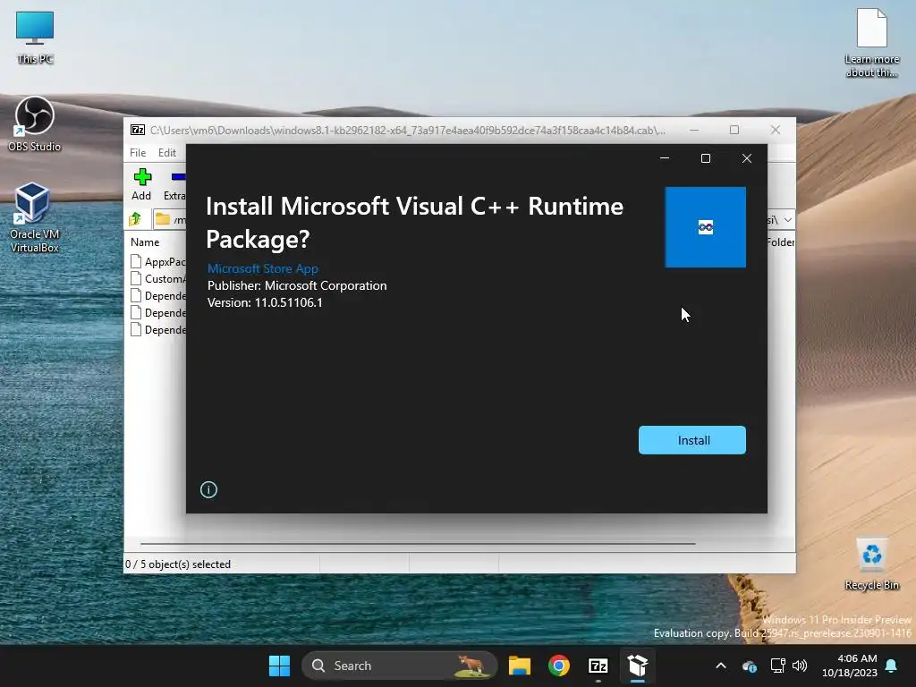
Task: Maximize the installer dialog
Action: [706, 158]
